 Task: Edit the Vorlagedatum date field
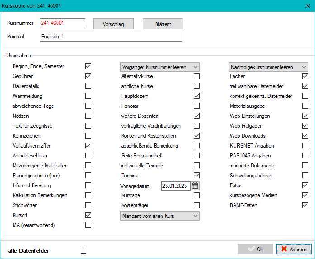pos(176,186)
